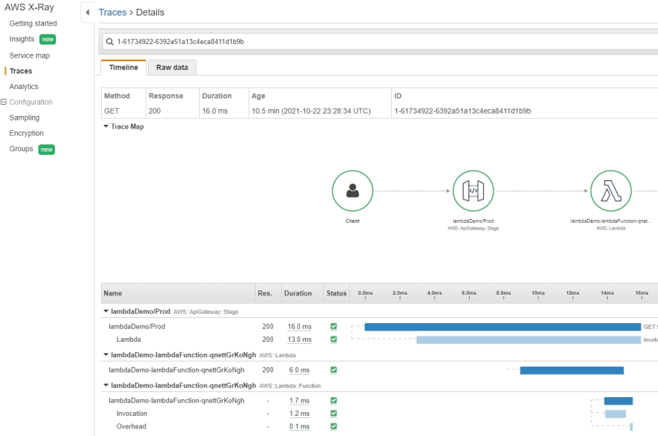Click the 13.0 ms duration link
The height and width of the screenshot is (436, 658).
coord(300,339)
